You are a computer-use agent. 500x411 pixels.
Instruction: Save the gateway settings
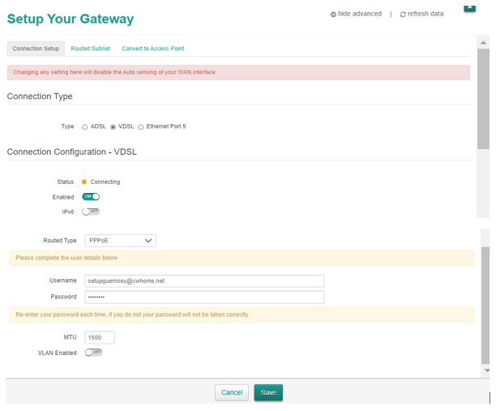tap(268, 392)
